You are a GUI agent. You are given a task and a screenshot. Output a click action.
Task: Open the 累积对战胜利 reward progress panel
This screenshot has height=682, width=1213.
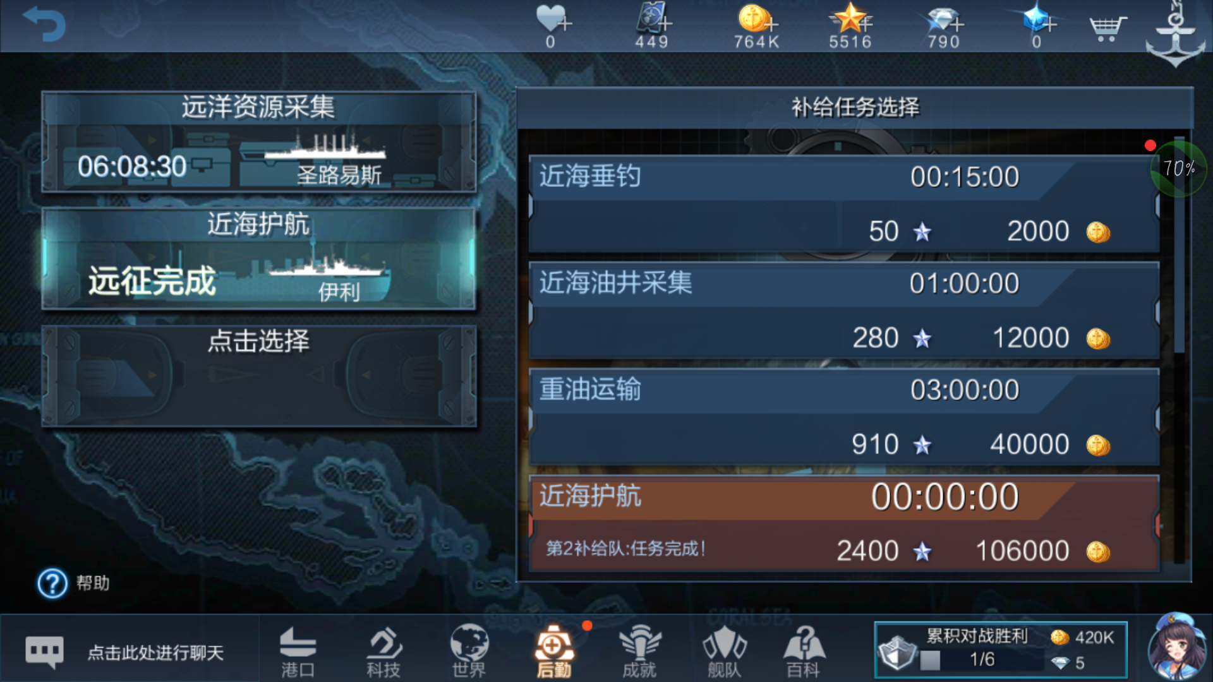tap(1001, 649)
